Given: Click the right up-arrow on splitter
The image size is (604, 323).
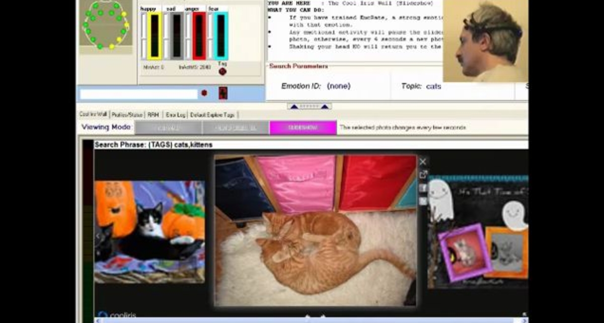Looking at the screenshot, I should (x=325, y=106).
